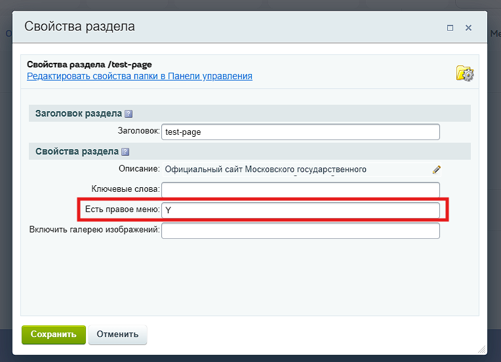The width and height of the screenshot is (501, 362).
Task: Click the Описание text value
Action: (x=266, y=170)
